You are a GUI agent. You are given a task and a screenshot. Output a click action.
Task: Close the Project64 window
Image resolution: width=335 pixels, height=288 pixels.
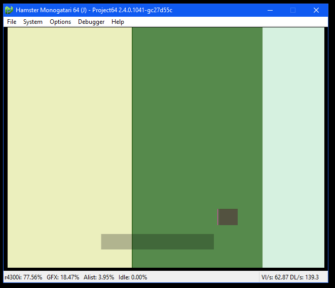tap(316, 10)
